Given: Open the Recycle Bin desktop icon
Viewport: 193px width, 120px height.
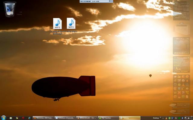Looking at the screenshot, I should 10,9.
